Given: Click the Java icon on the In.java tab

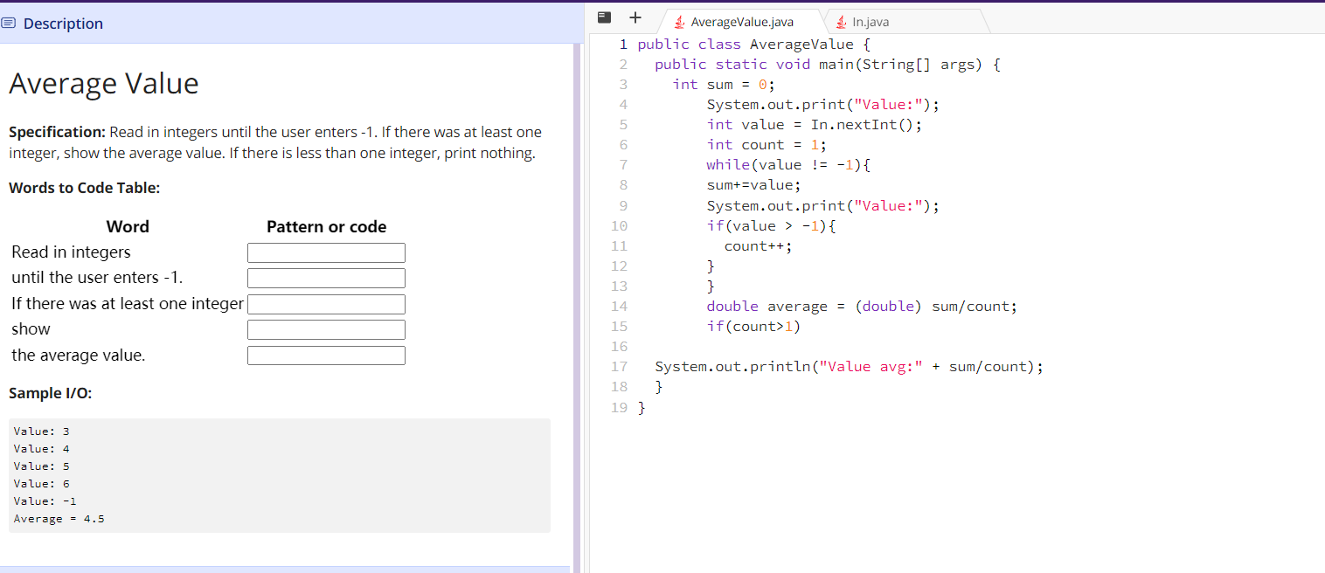Looking at the screenshot, I should pos(841,22).
